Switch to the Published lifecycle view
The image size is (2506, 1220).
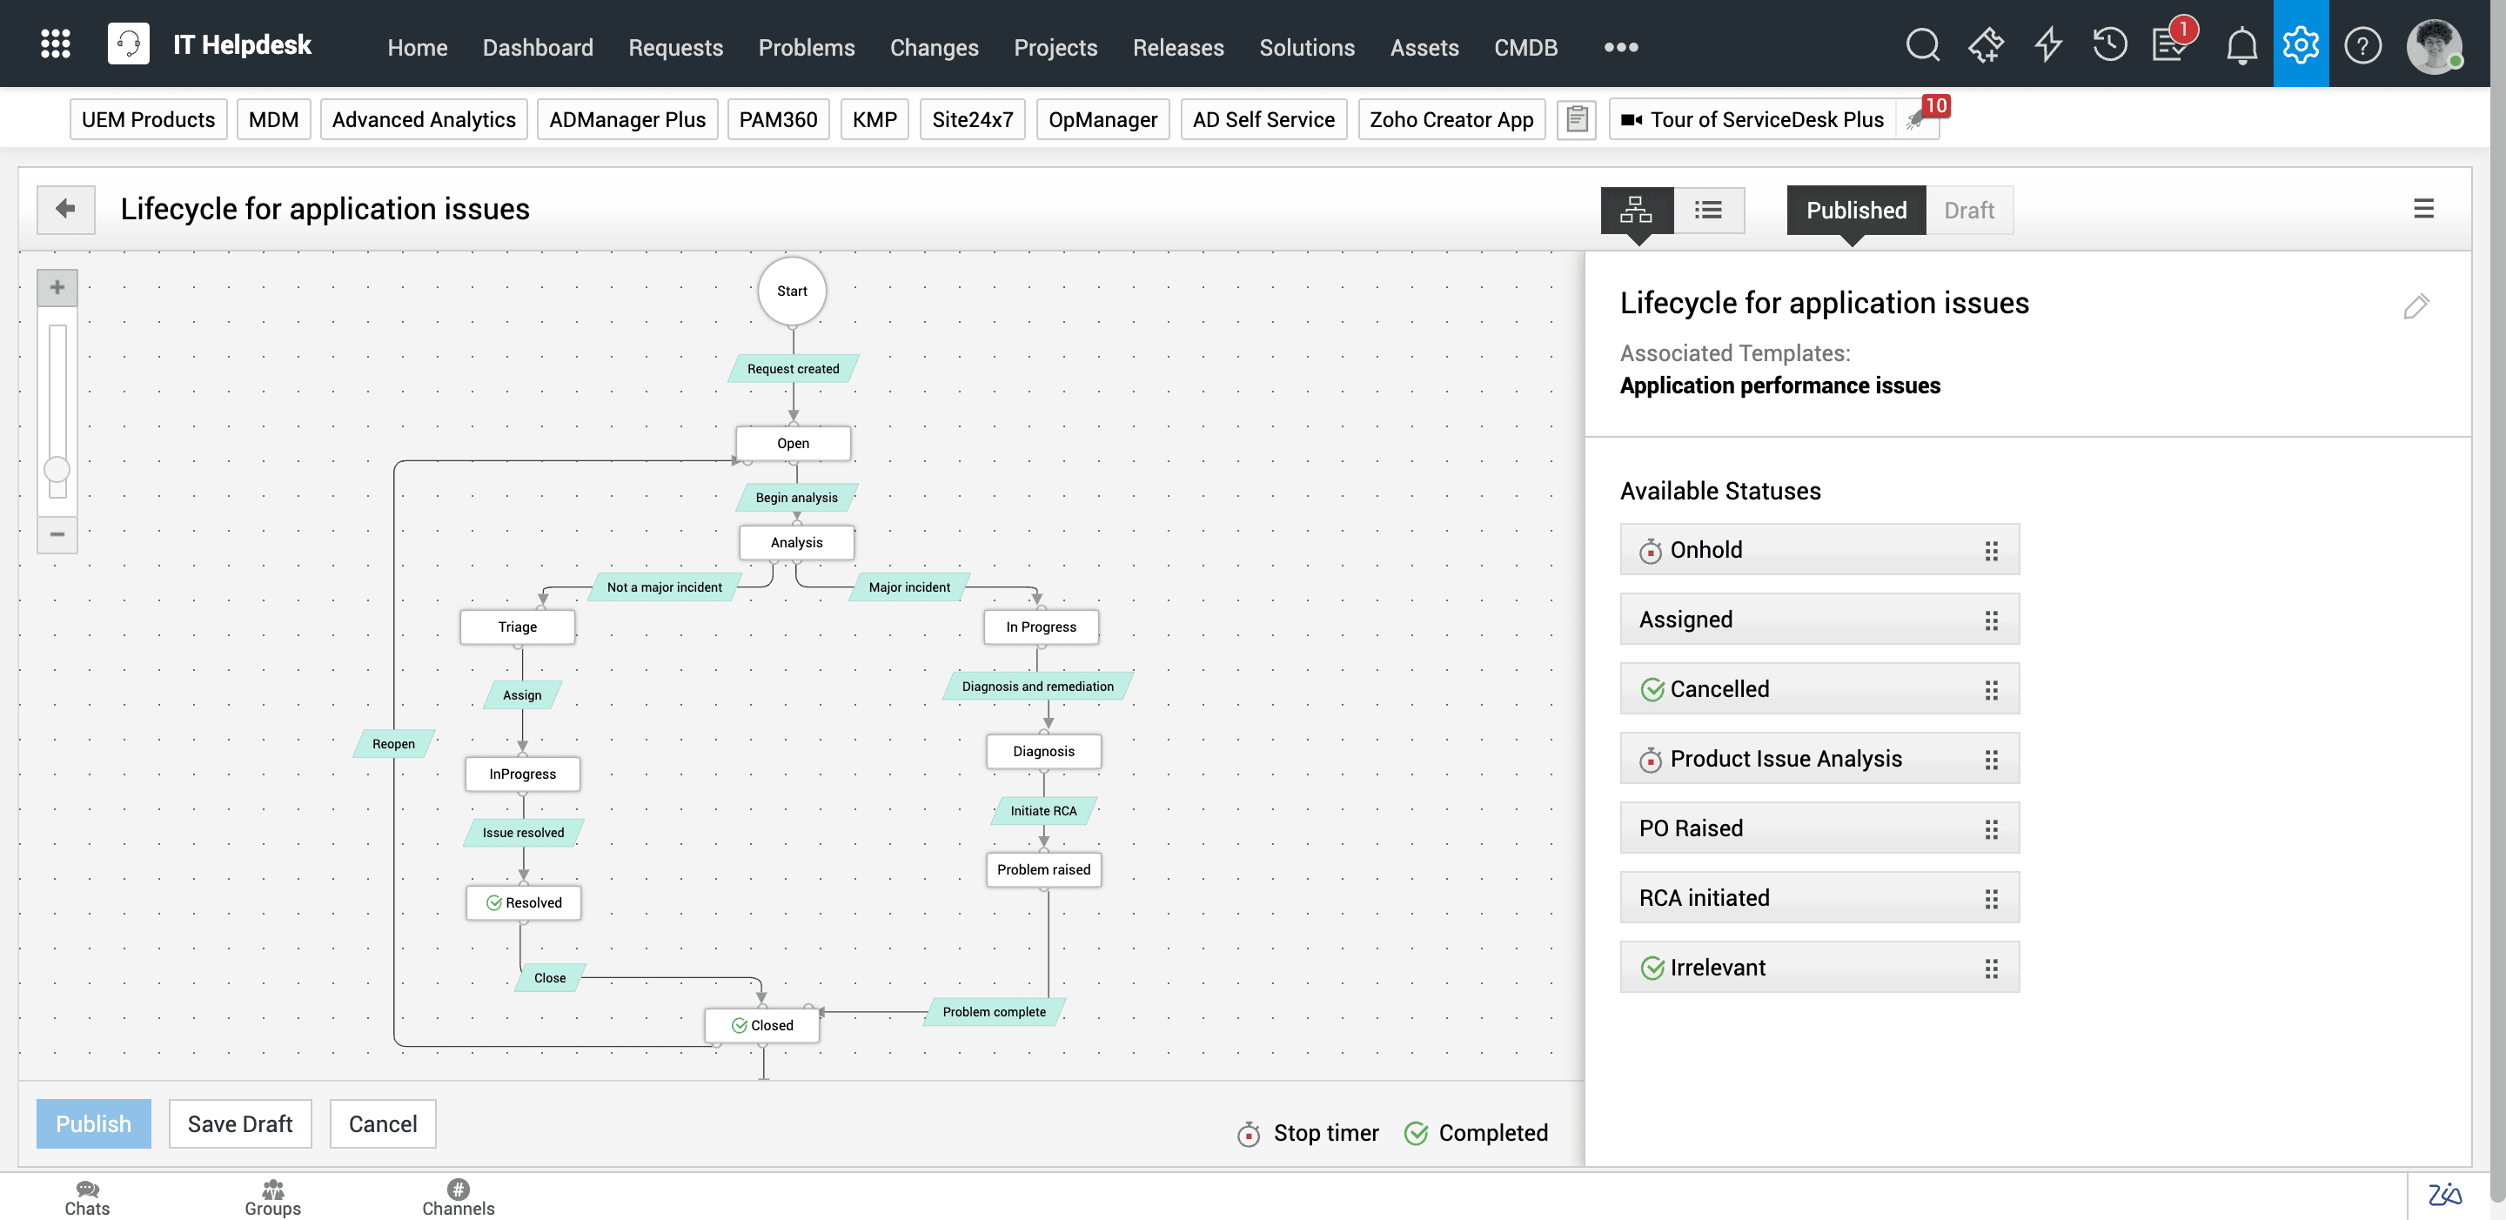[1855, 210]
